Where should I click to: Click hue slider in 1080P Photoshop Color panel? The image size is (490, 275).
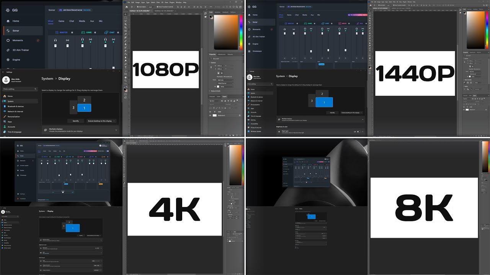coord(241,32)
